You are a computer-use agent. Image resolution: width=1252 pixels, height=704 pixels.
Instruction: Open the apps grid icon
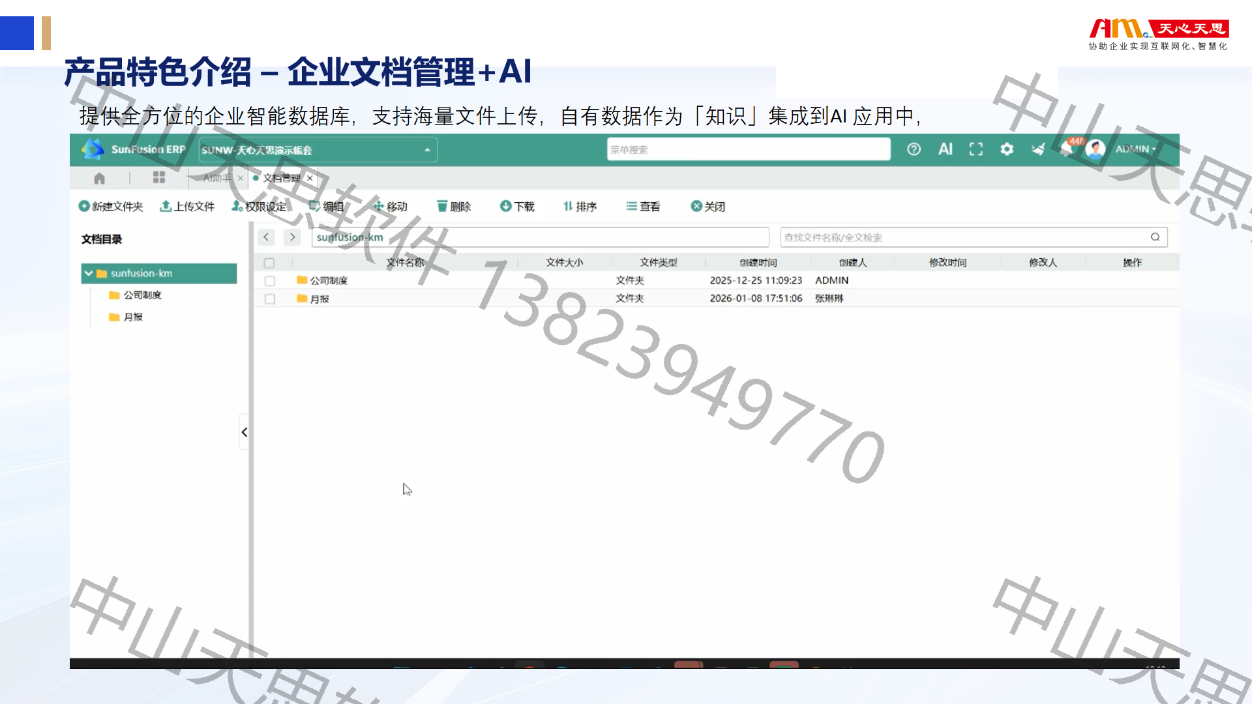click(x=158, y=177)
